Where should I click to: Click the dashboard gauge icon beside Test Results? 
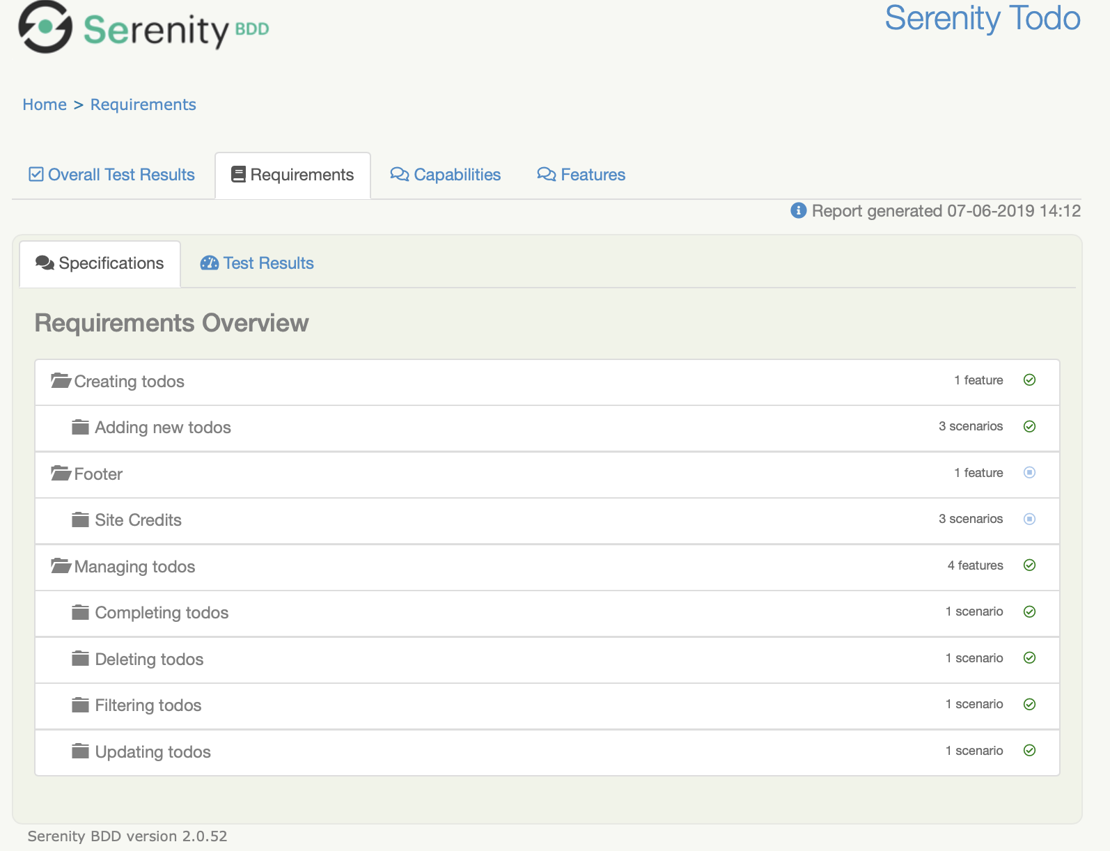[210, 263]
